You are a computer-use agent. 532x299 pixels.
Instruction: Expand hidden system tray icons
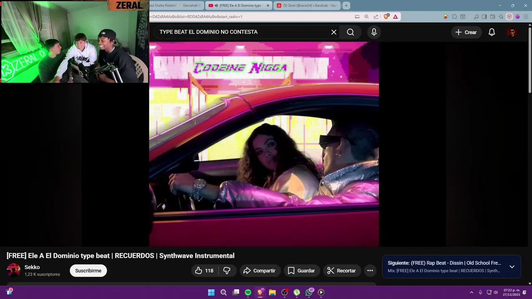point(471,292)
